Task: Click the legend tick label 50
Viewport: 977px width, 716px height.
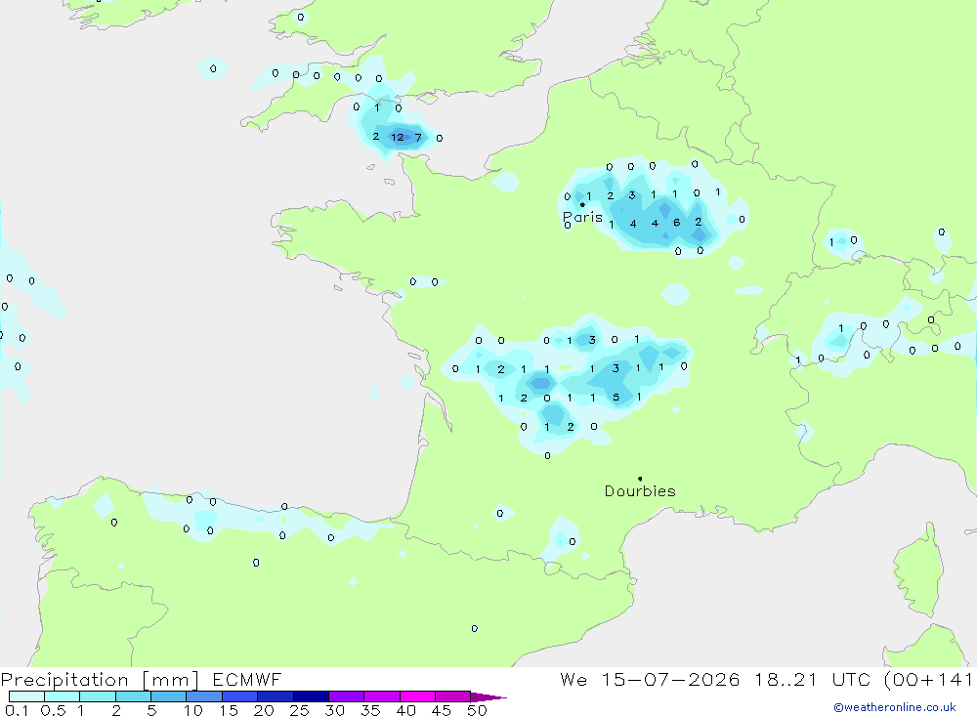Action: tap(477, 710)
